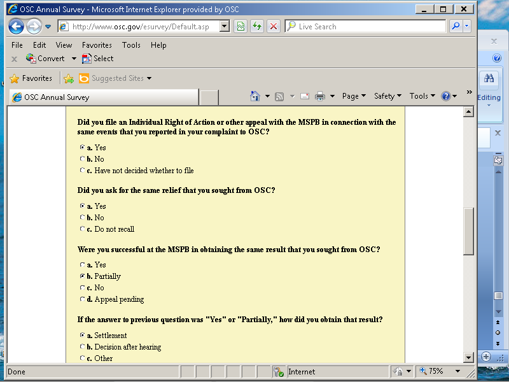This screenshot has height=382, width=509.
Task: Open the Tools menu in menu bar
Action: 131,45
